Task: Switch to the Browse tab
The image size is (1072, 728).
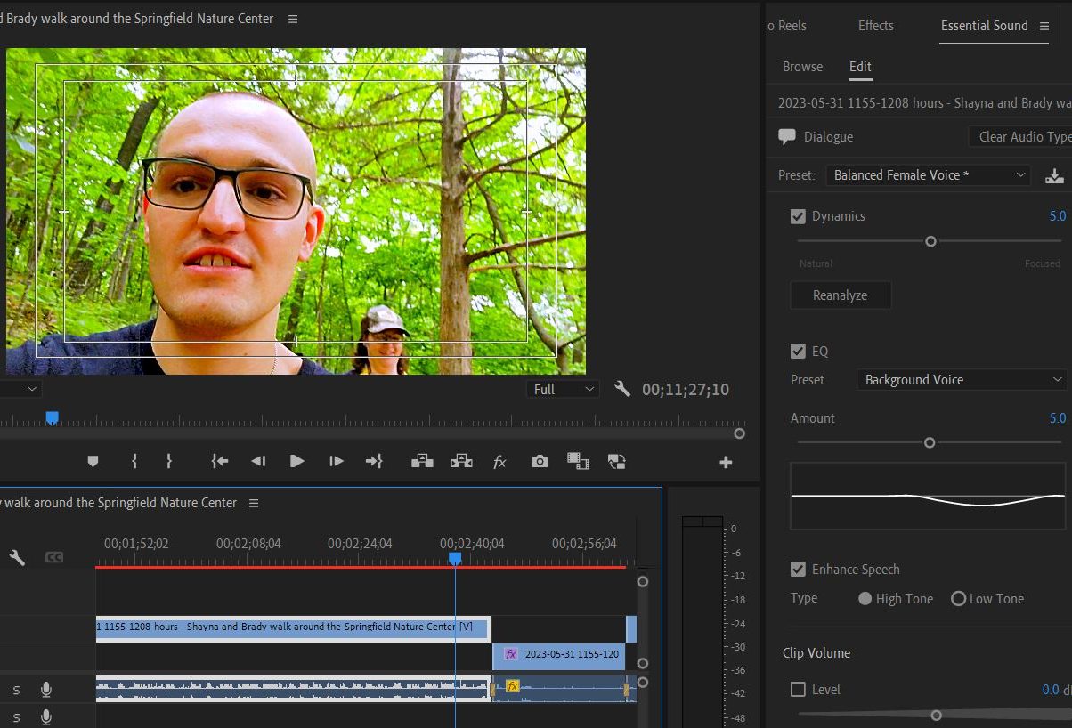Action: point(802,67)
